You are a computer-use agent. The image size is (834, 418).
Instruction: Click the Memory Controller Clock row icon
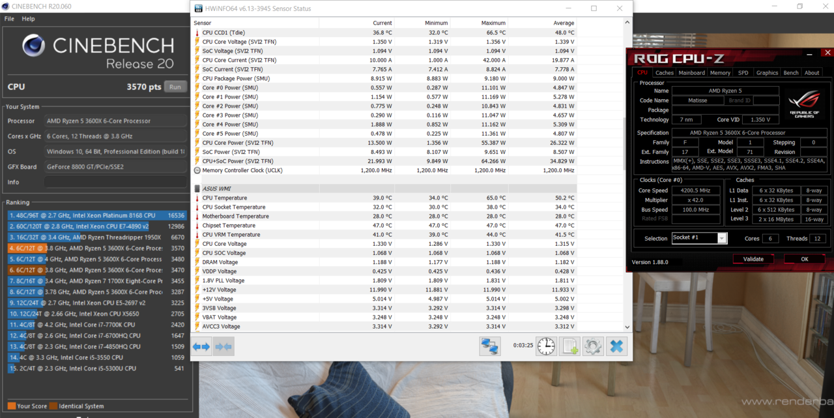coord(197,170)
